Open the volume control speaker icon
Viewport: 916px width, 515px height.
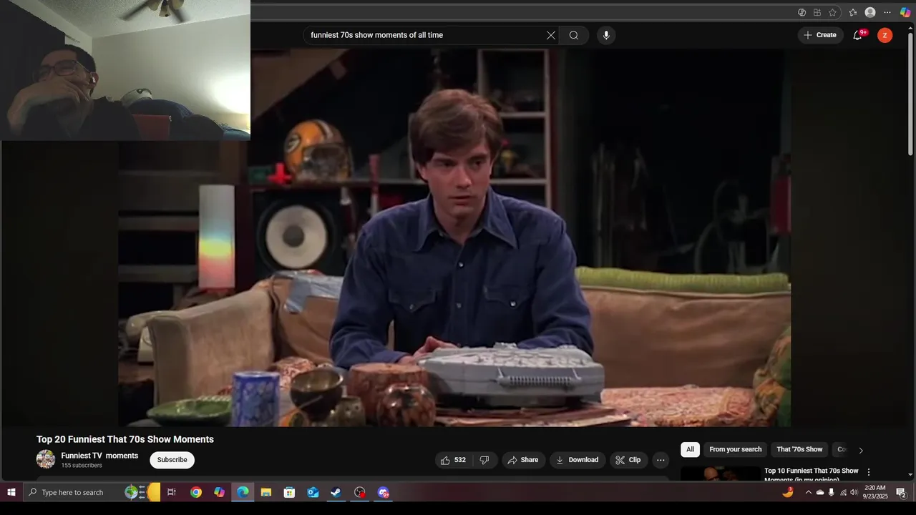tap(854, 492)
